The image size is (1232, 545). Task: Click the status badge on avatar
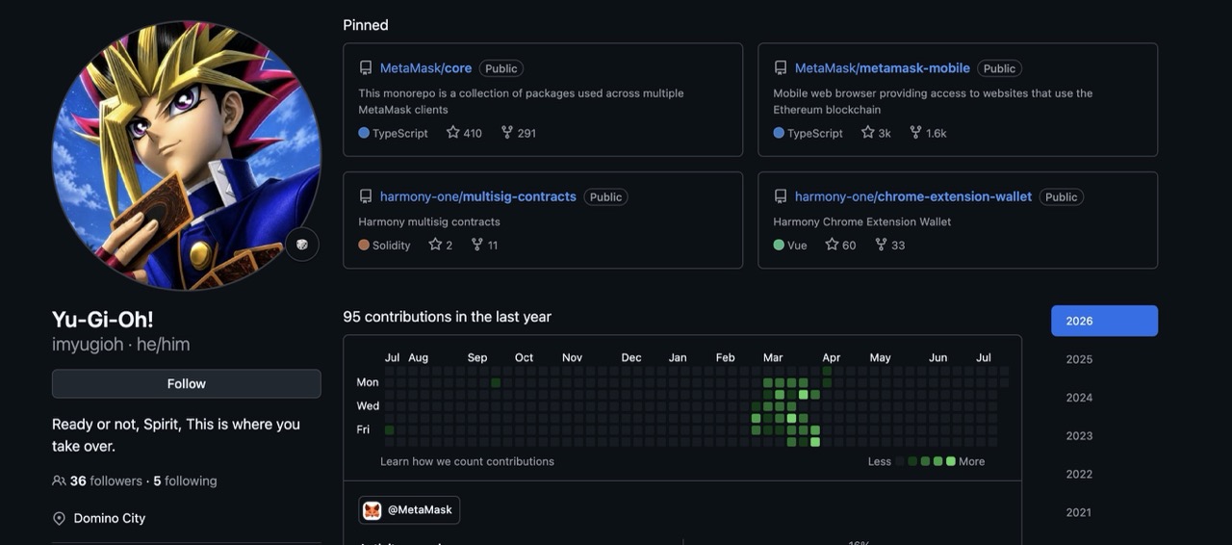[x=302, y=245]
